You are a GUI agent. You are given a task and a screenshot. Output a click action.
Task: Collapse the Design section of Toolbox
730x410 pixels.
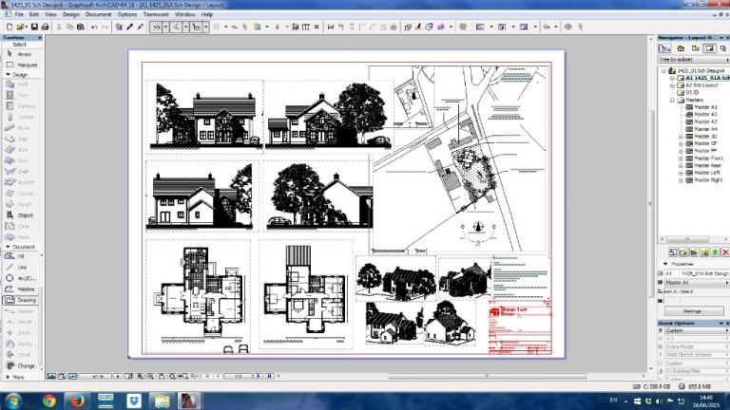point(17,74)
